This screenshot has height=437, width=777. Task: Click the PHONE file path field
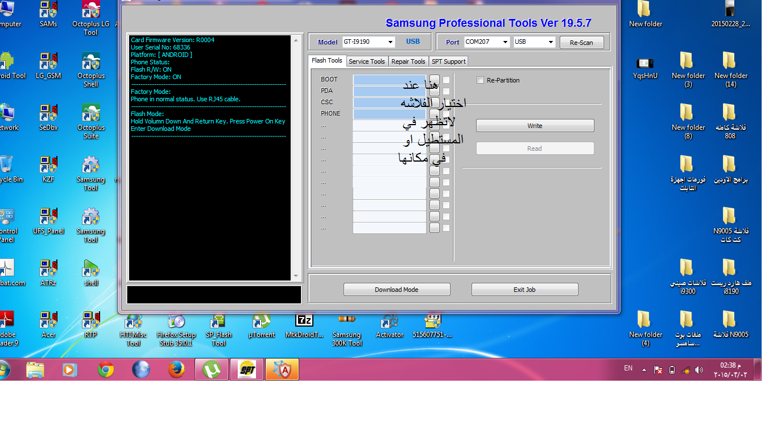(389, 114)
